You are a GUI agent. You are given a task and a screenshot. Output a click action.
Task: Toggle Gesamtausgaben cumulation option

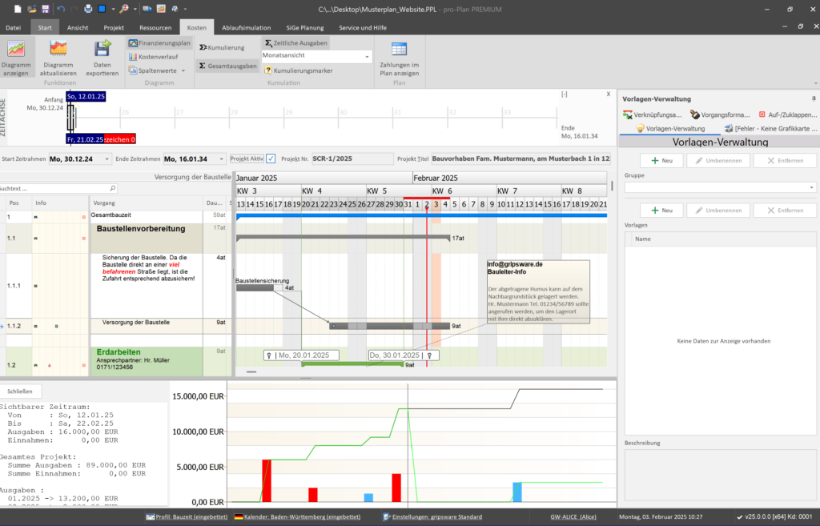click(228, 66)
